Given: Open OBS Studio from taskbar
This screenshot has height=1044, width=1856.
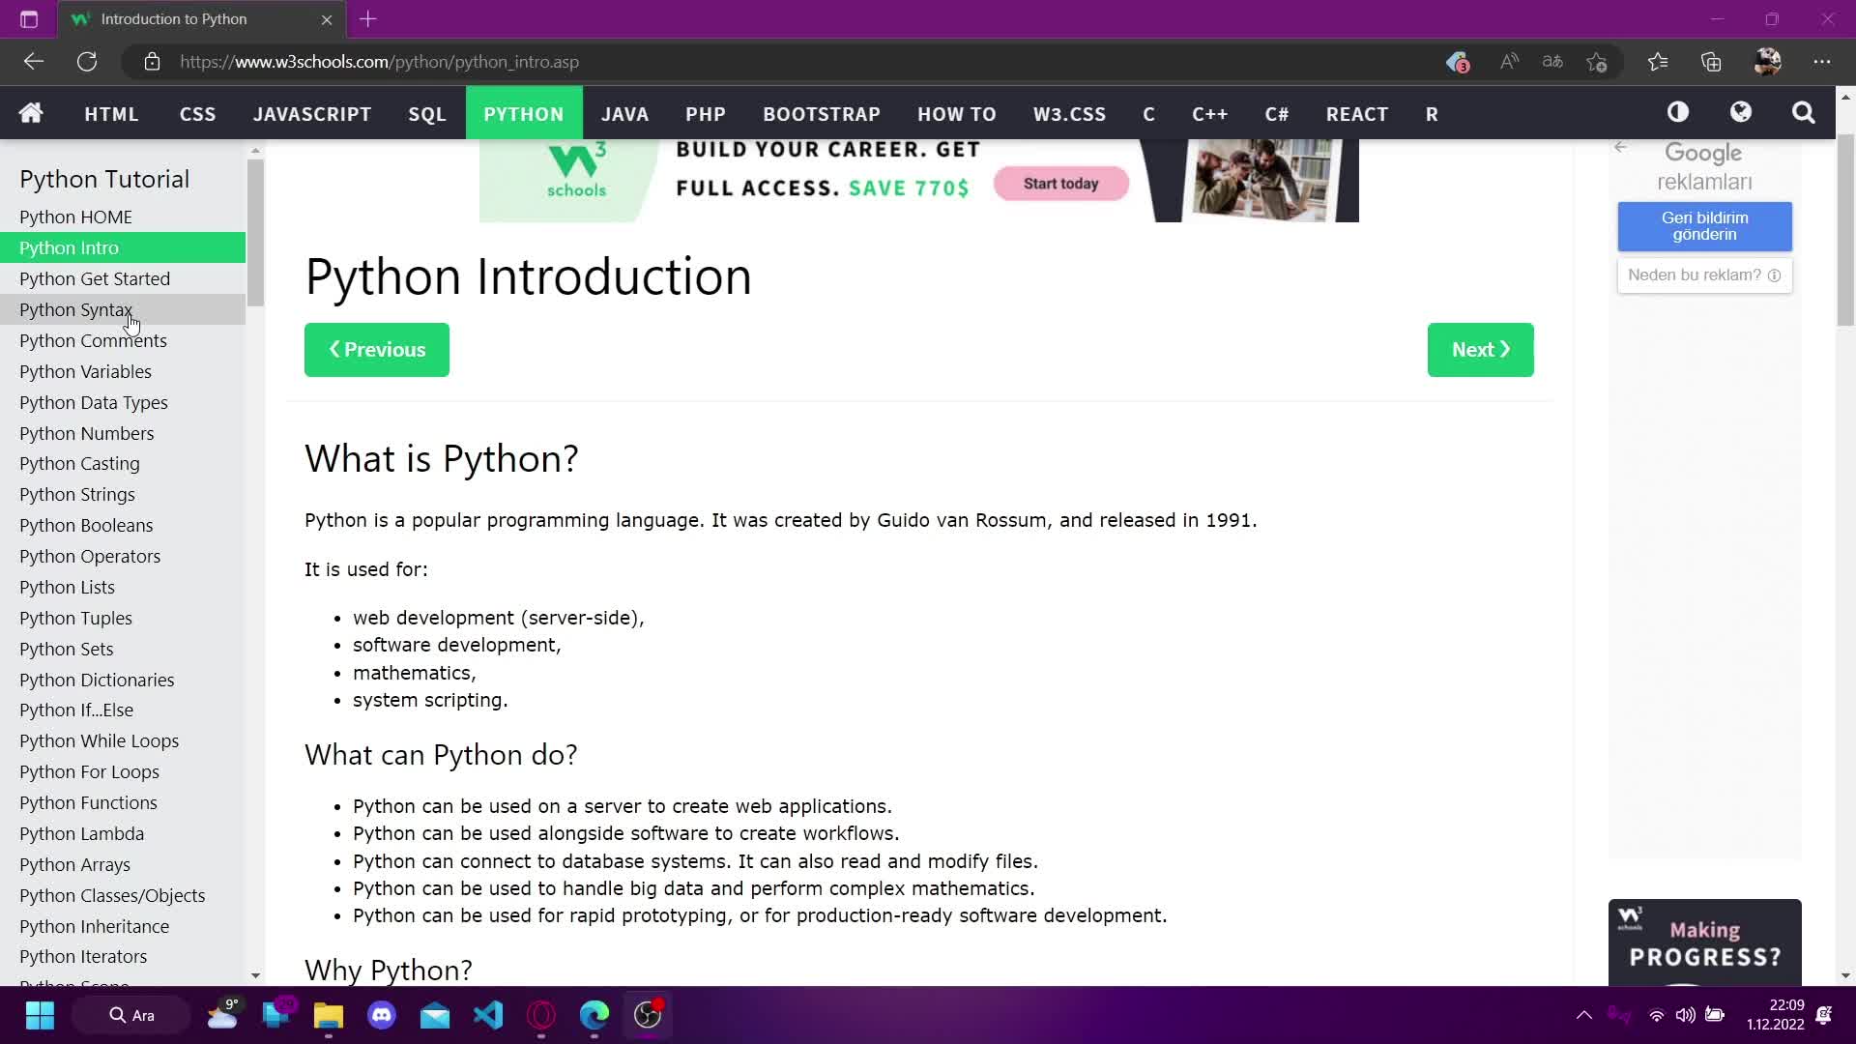Looking at the screenshot, I should tap(648, 1015).
